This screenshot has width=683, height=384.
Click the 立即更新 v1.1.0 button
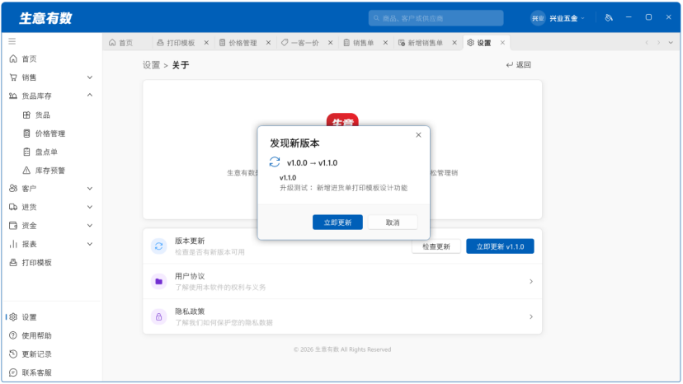[500, 246]
